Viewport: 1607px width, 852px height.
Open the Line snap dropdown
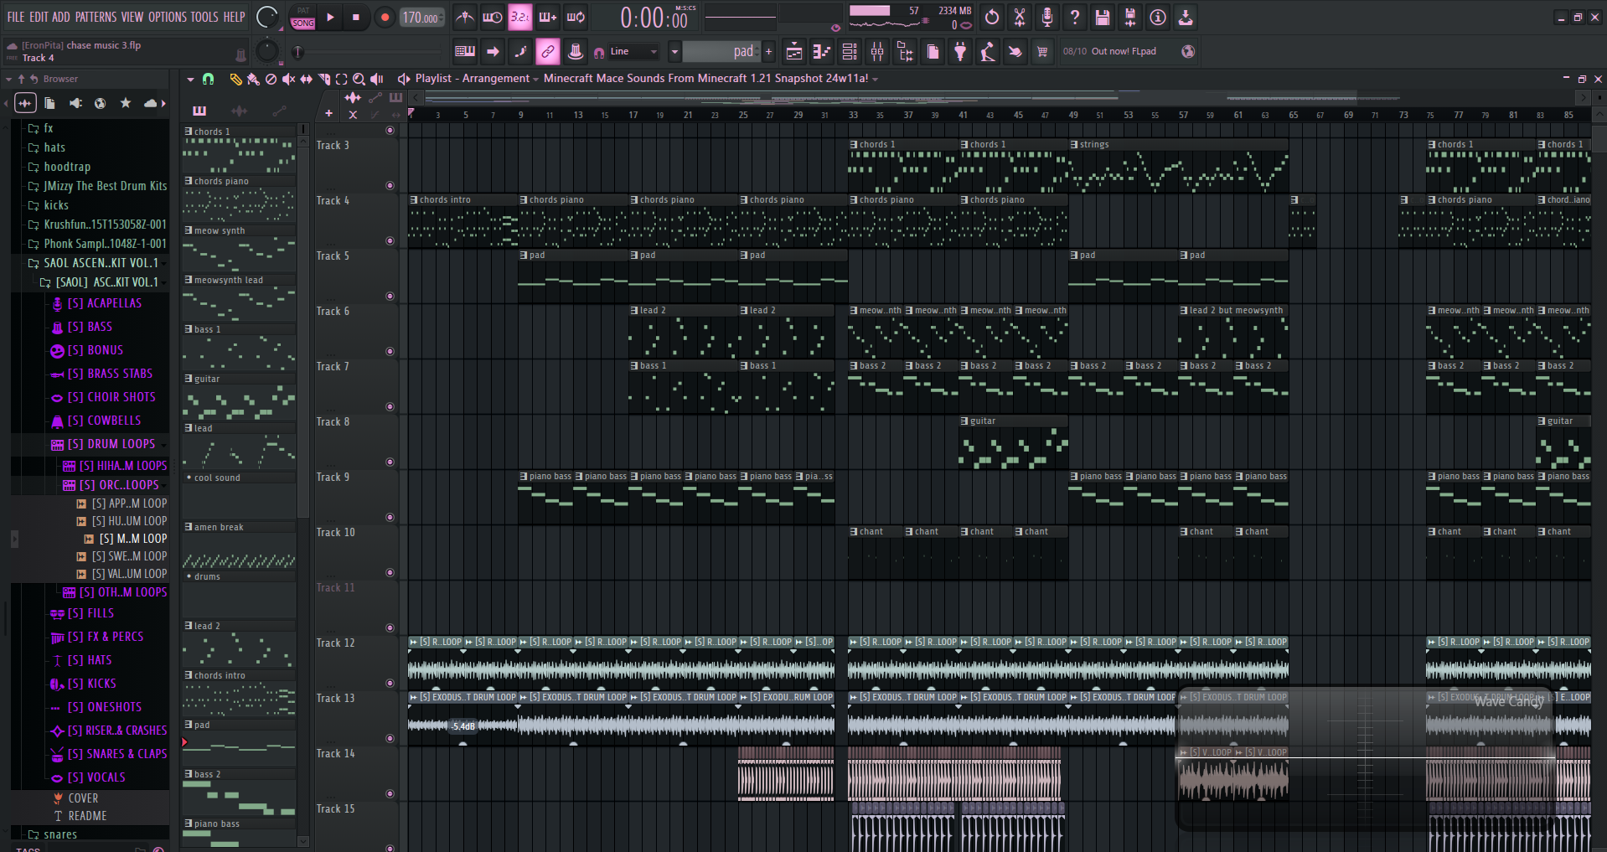(x=633, y=52)
